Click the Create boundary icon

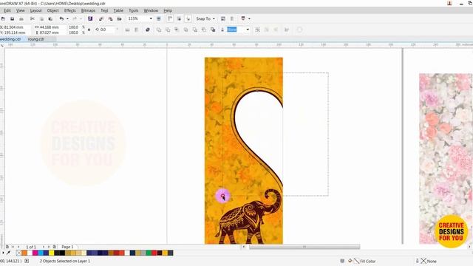(x=213, y=30)
